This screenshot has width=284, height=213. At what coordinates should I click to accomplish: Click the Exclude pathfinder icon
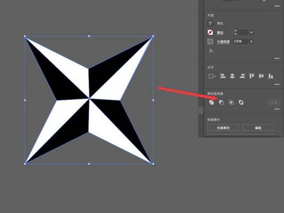pos(241,102)
